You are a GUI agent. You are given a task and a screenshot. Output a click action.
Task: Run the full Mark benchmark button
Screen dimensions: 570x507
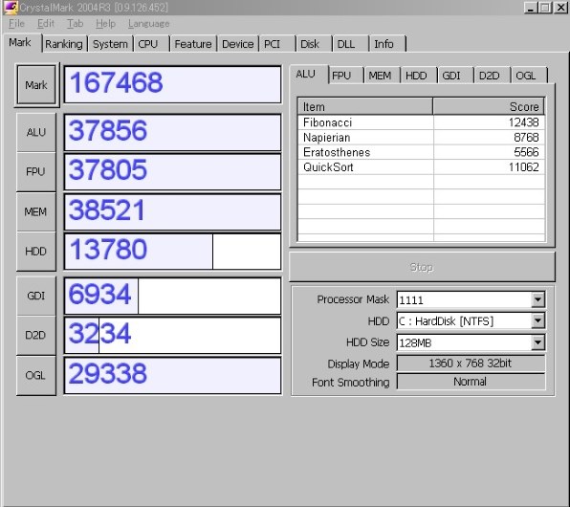(36, 85)
